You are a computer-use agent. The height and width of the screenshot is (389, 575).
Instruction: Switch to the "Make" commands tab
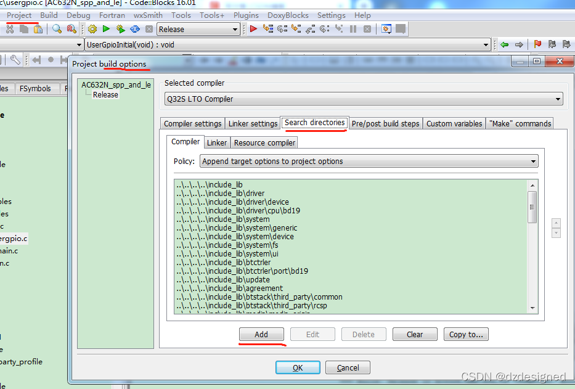point(520,124)
